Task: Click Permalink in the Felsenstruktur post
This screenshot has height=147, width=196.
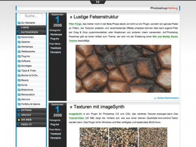Action: click(56, 52)
